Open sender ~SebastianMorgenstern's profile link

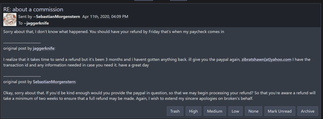57,17
